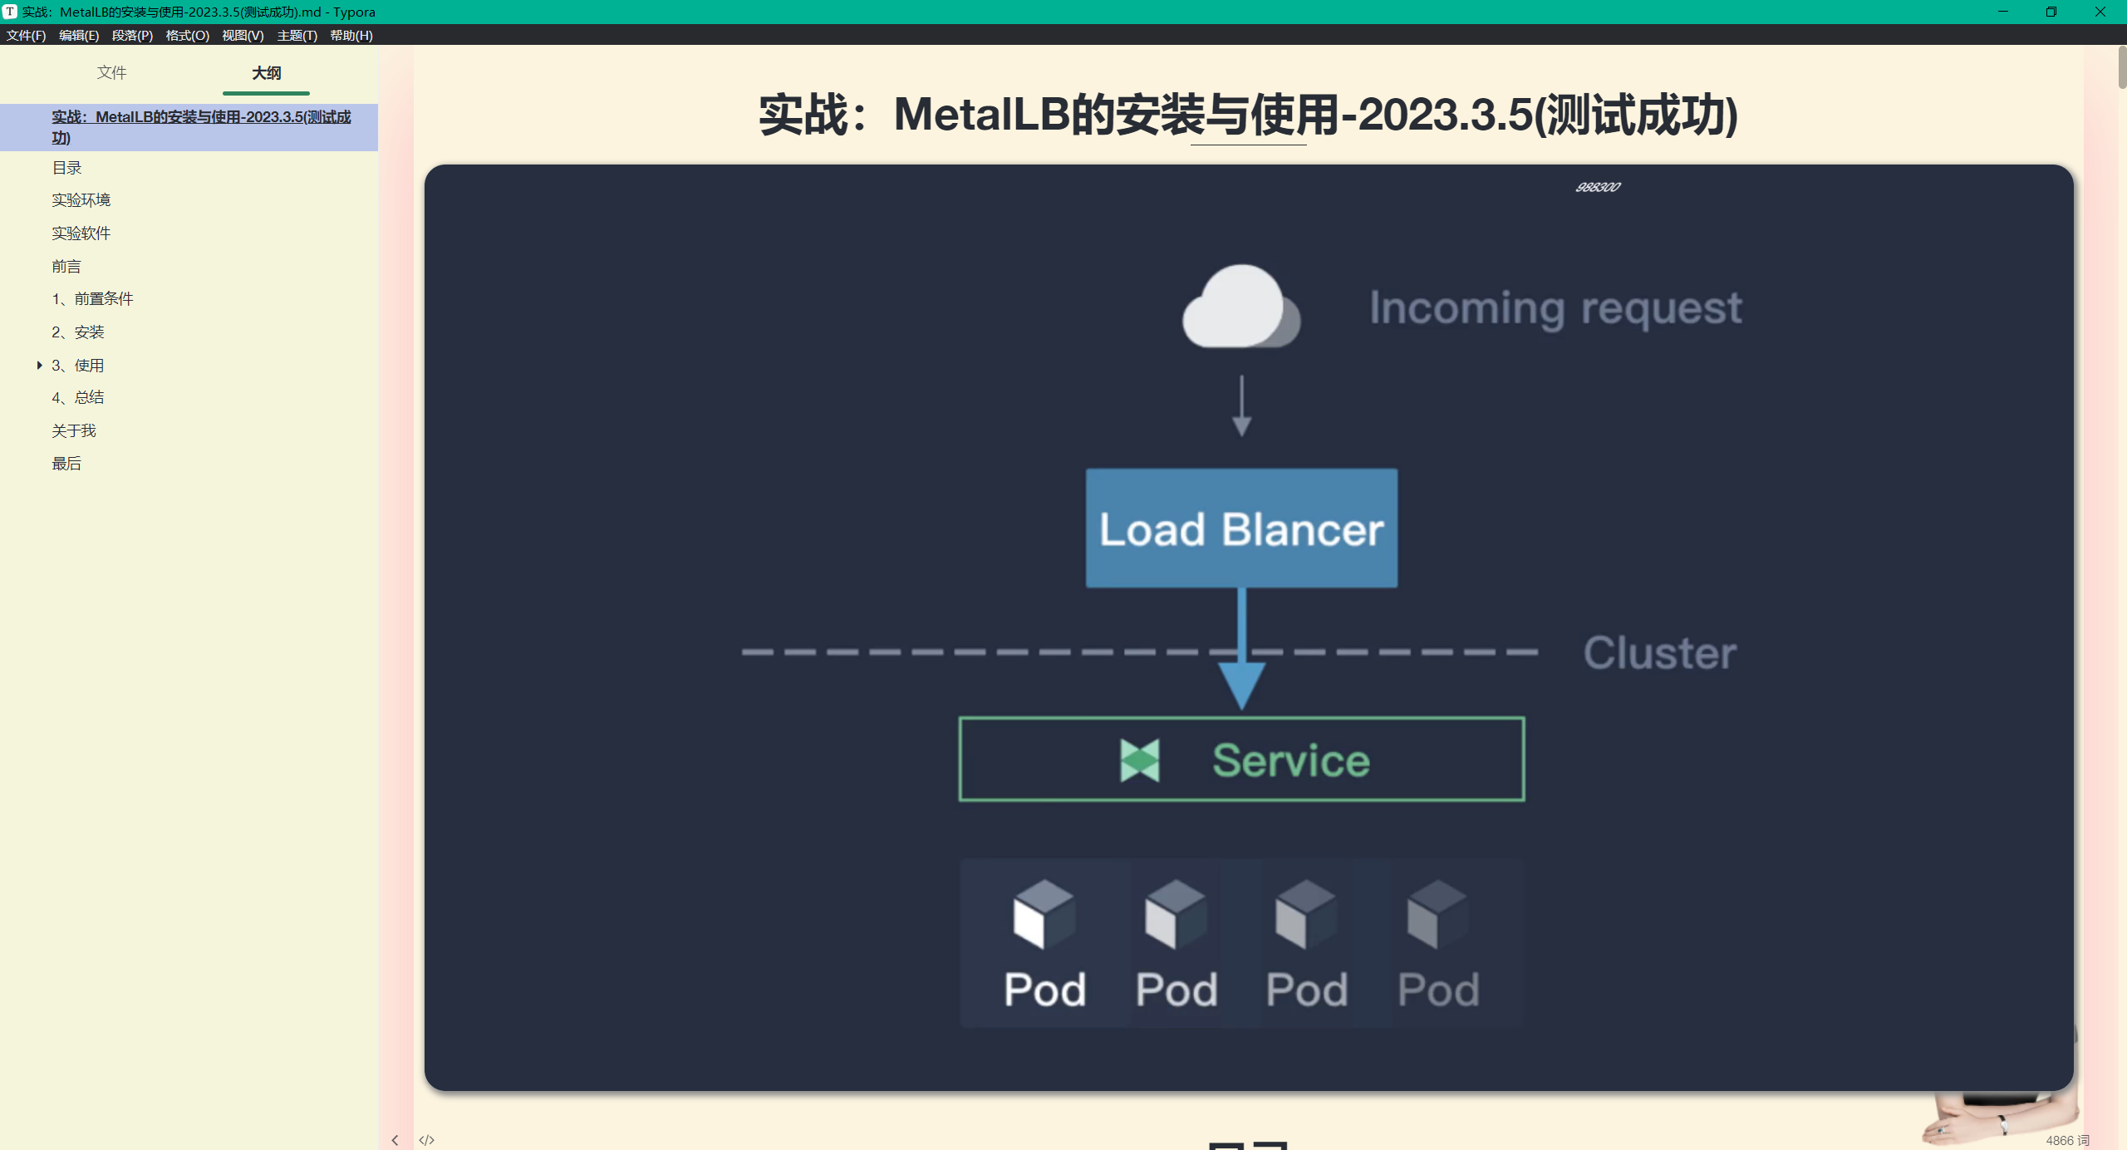2127x1150 pixels.
Task: Restore down the Typora window
Action: tap(2051, 12)
